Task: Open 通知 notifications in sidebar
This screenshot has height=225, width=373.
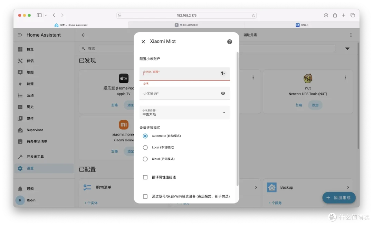Action: (x=44, y=189)
